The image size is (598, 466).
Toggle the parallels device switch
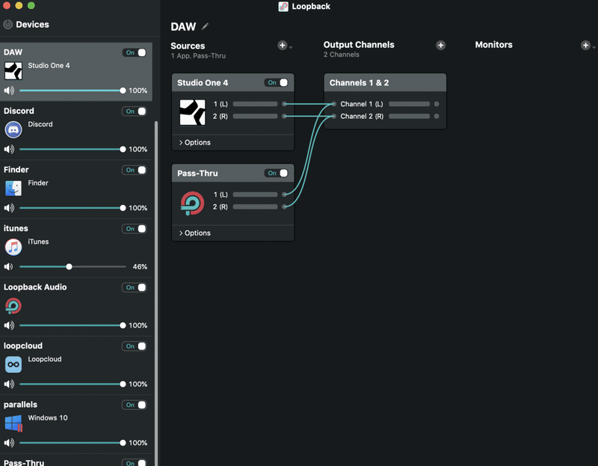[x=135, y=405]
